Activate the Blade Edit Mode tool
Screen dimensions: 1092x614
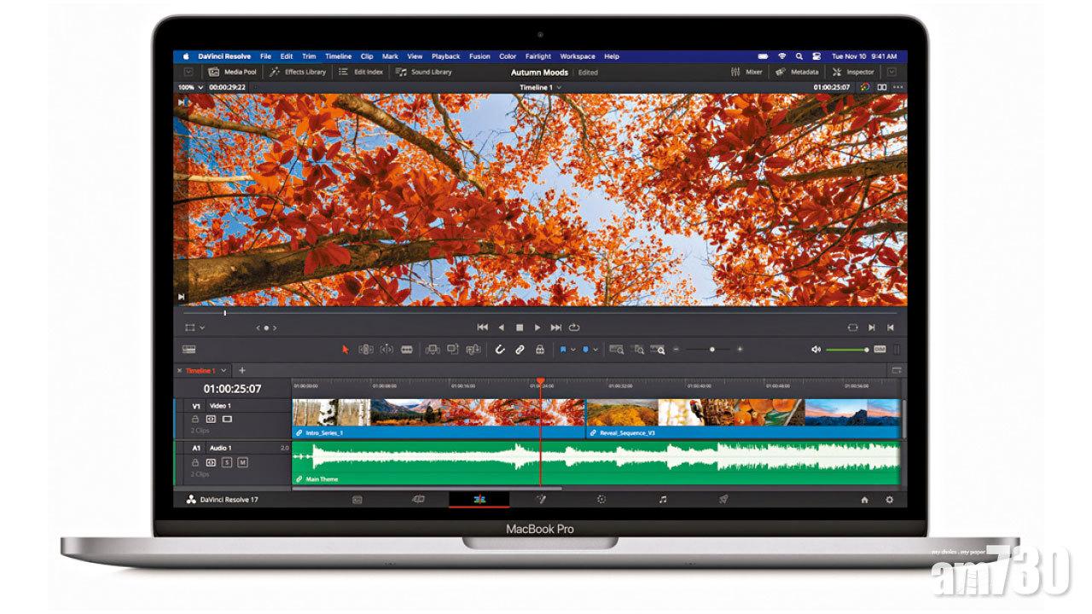[x=407, y=349]
